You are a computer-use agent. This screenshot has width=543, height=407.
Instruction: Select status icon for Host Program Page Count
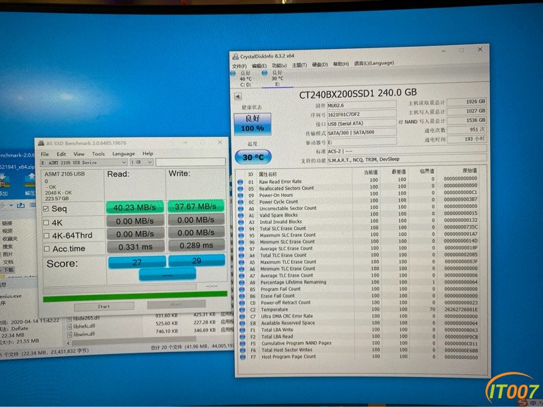(243, 357)
